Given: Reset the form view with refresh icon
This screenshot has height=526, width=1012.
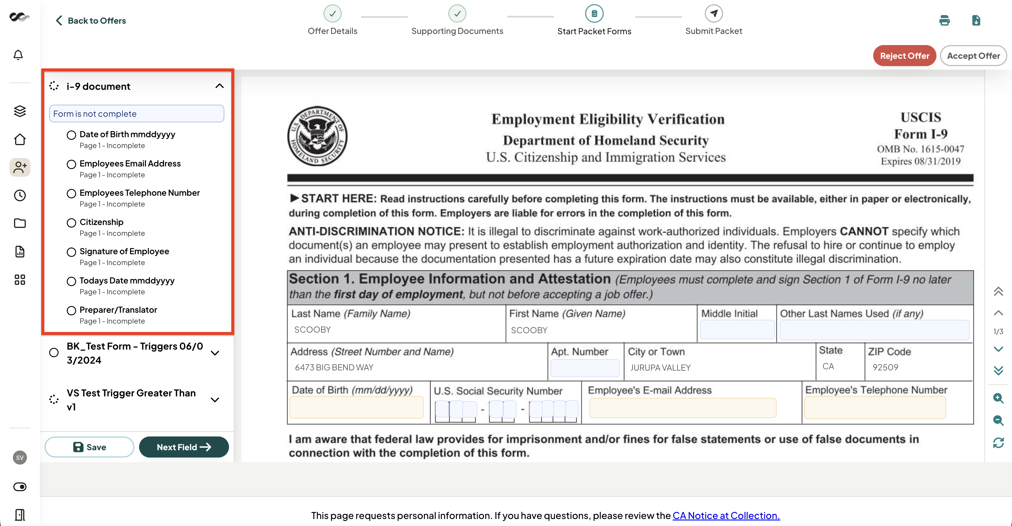Looking at the screenshot, I should [x=998, y=443].
